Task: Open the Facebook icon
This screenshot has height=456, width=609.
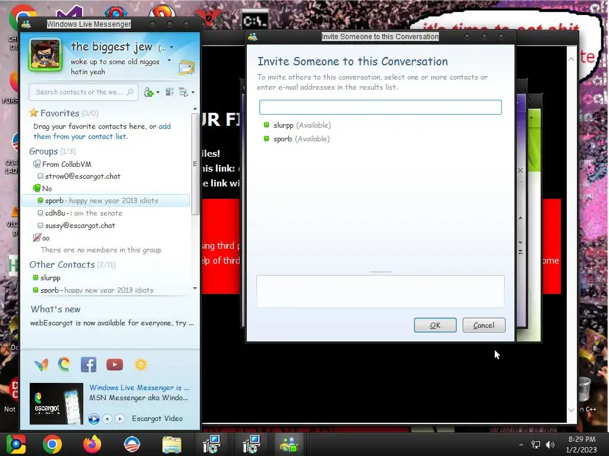Action: (89, 365)
